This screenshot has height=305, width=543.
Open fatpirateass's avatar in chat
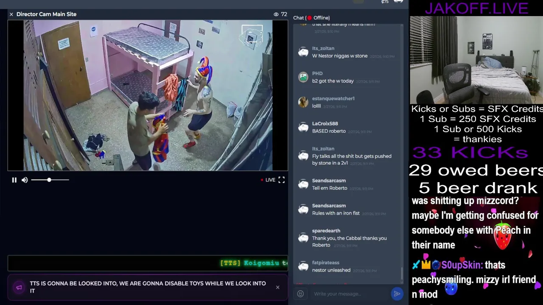[x=303, y=266]
